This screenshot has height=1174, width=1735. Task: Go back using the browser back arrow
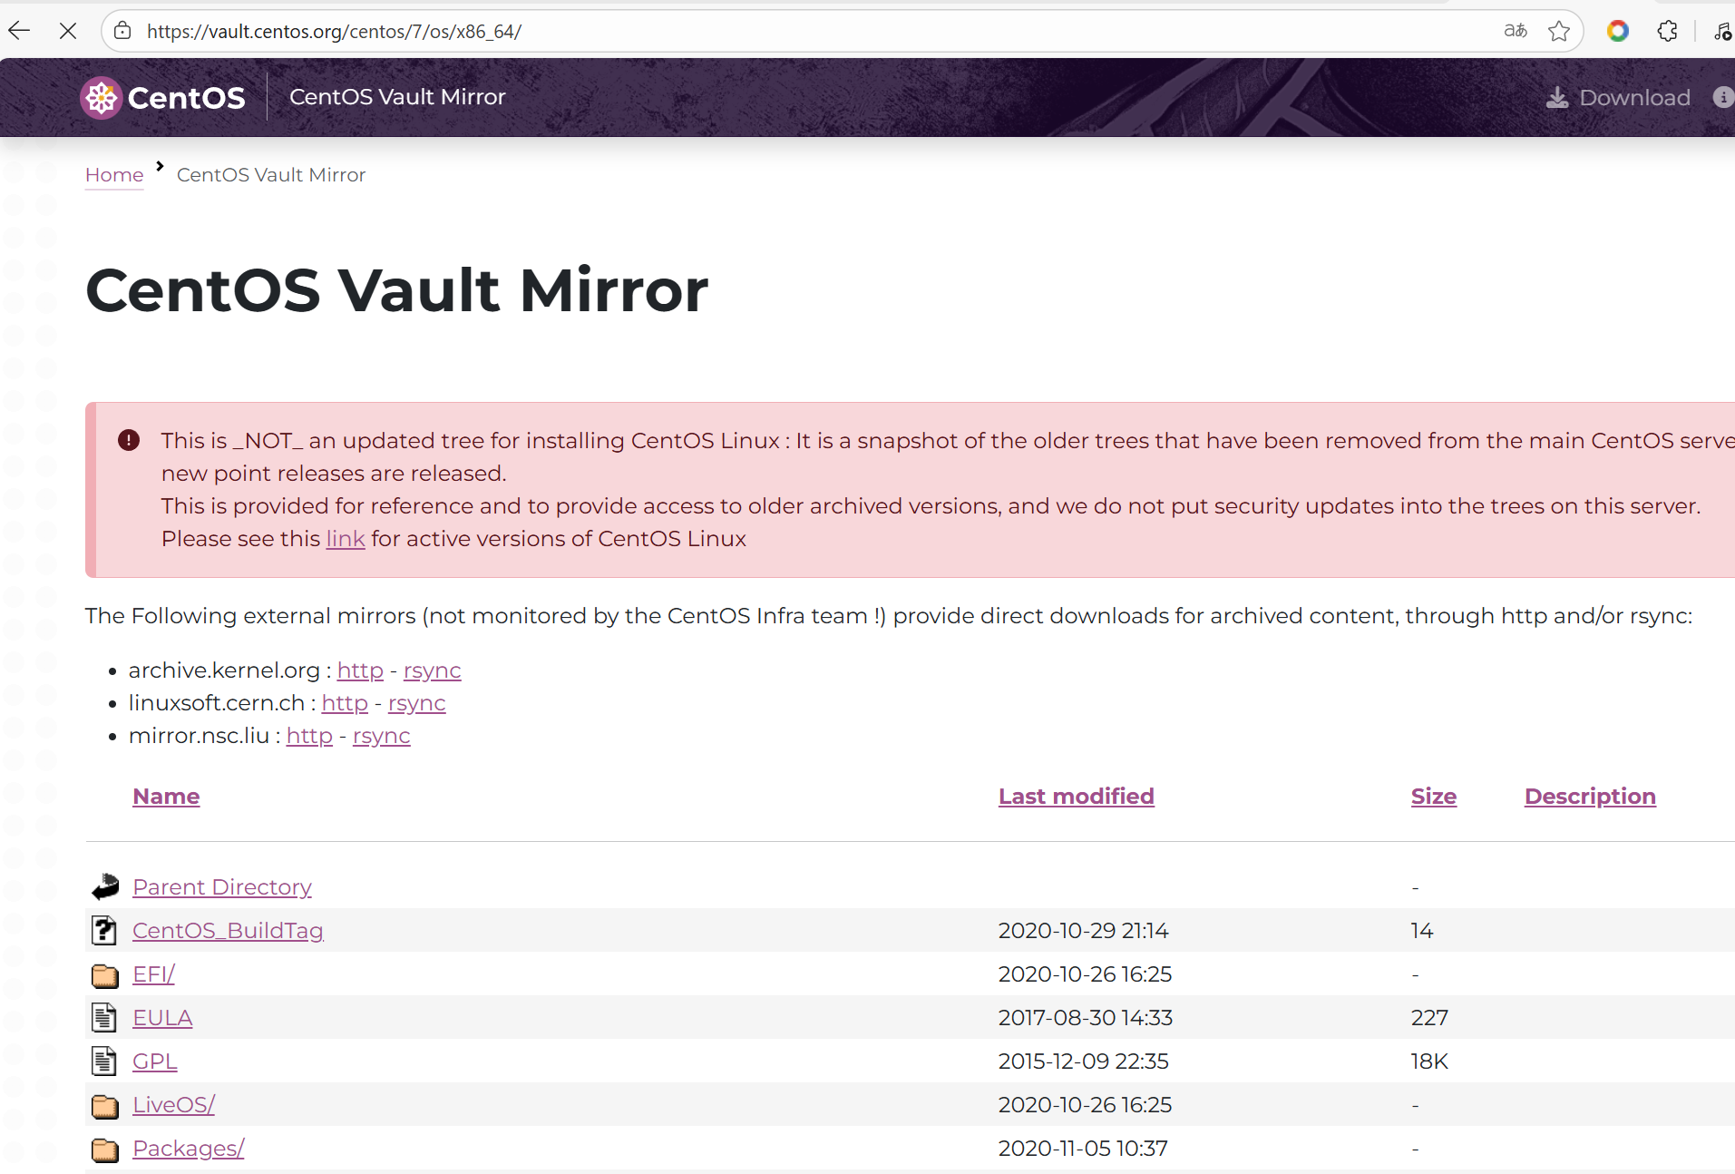(x=19, y=31)
